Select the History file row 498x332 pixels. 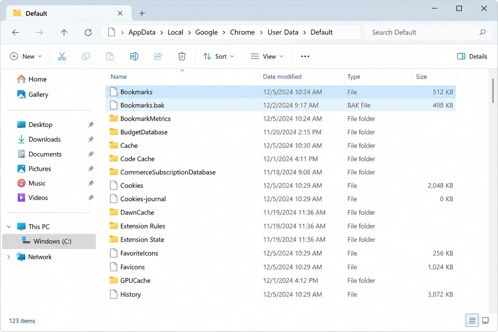[x=280, y=294]
